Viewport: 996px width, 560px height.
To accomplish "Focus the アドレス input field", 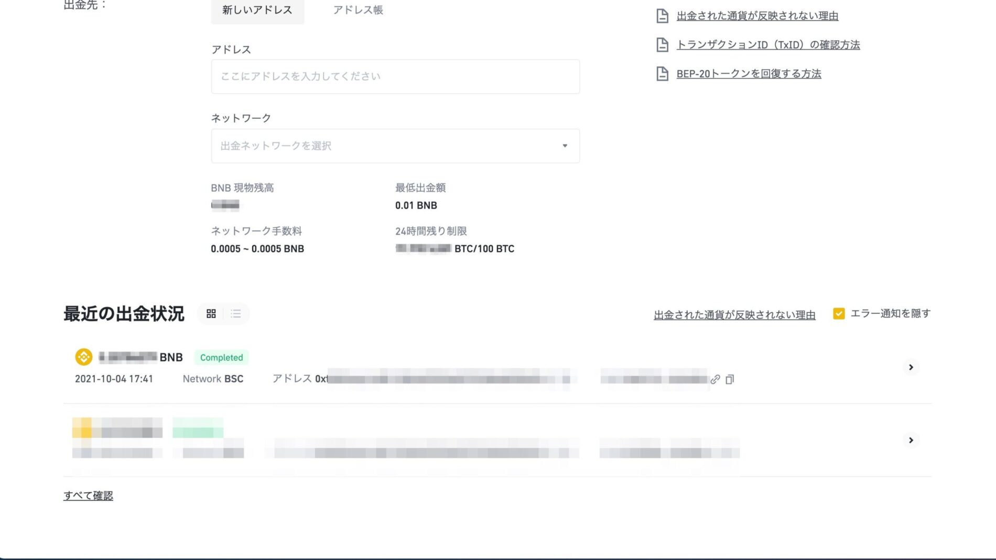I will pos(395,76).
